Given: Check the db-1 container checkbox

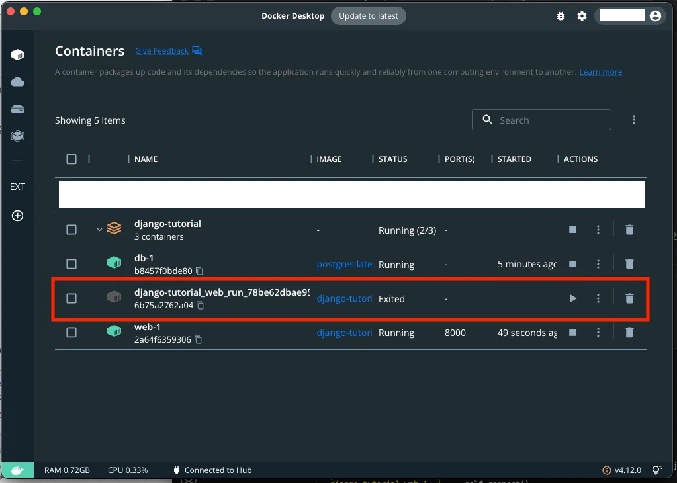Looking at the screenshot, I should coord(71,264).
